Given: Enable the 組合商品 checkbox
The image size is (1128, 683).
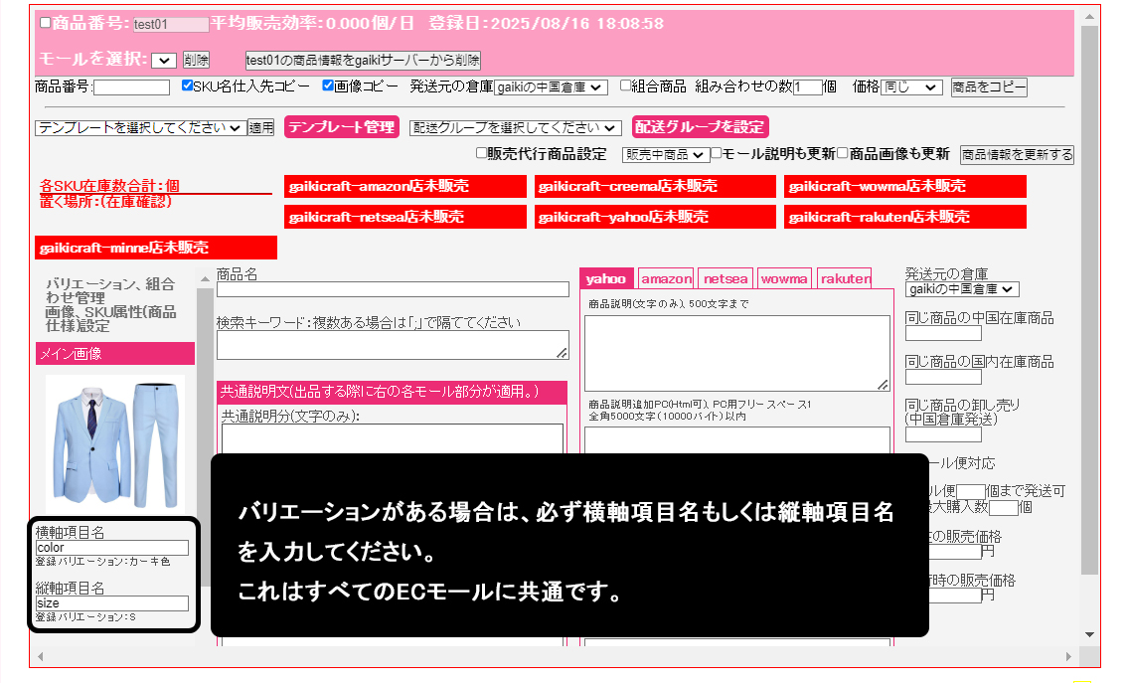Looking at the screenshot, I should pyautogui.click(x=625, y=86).
